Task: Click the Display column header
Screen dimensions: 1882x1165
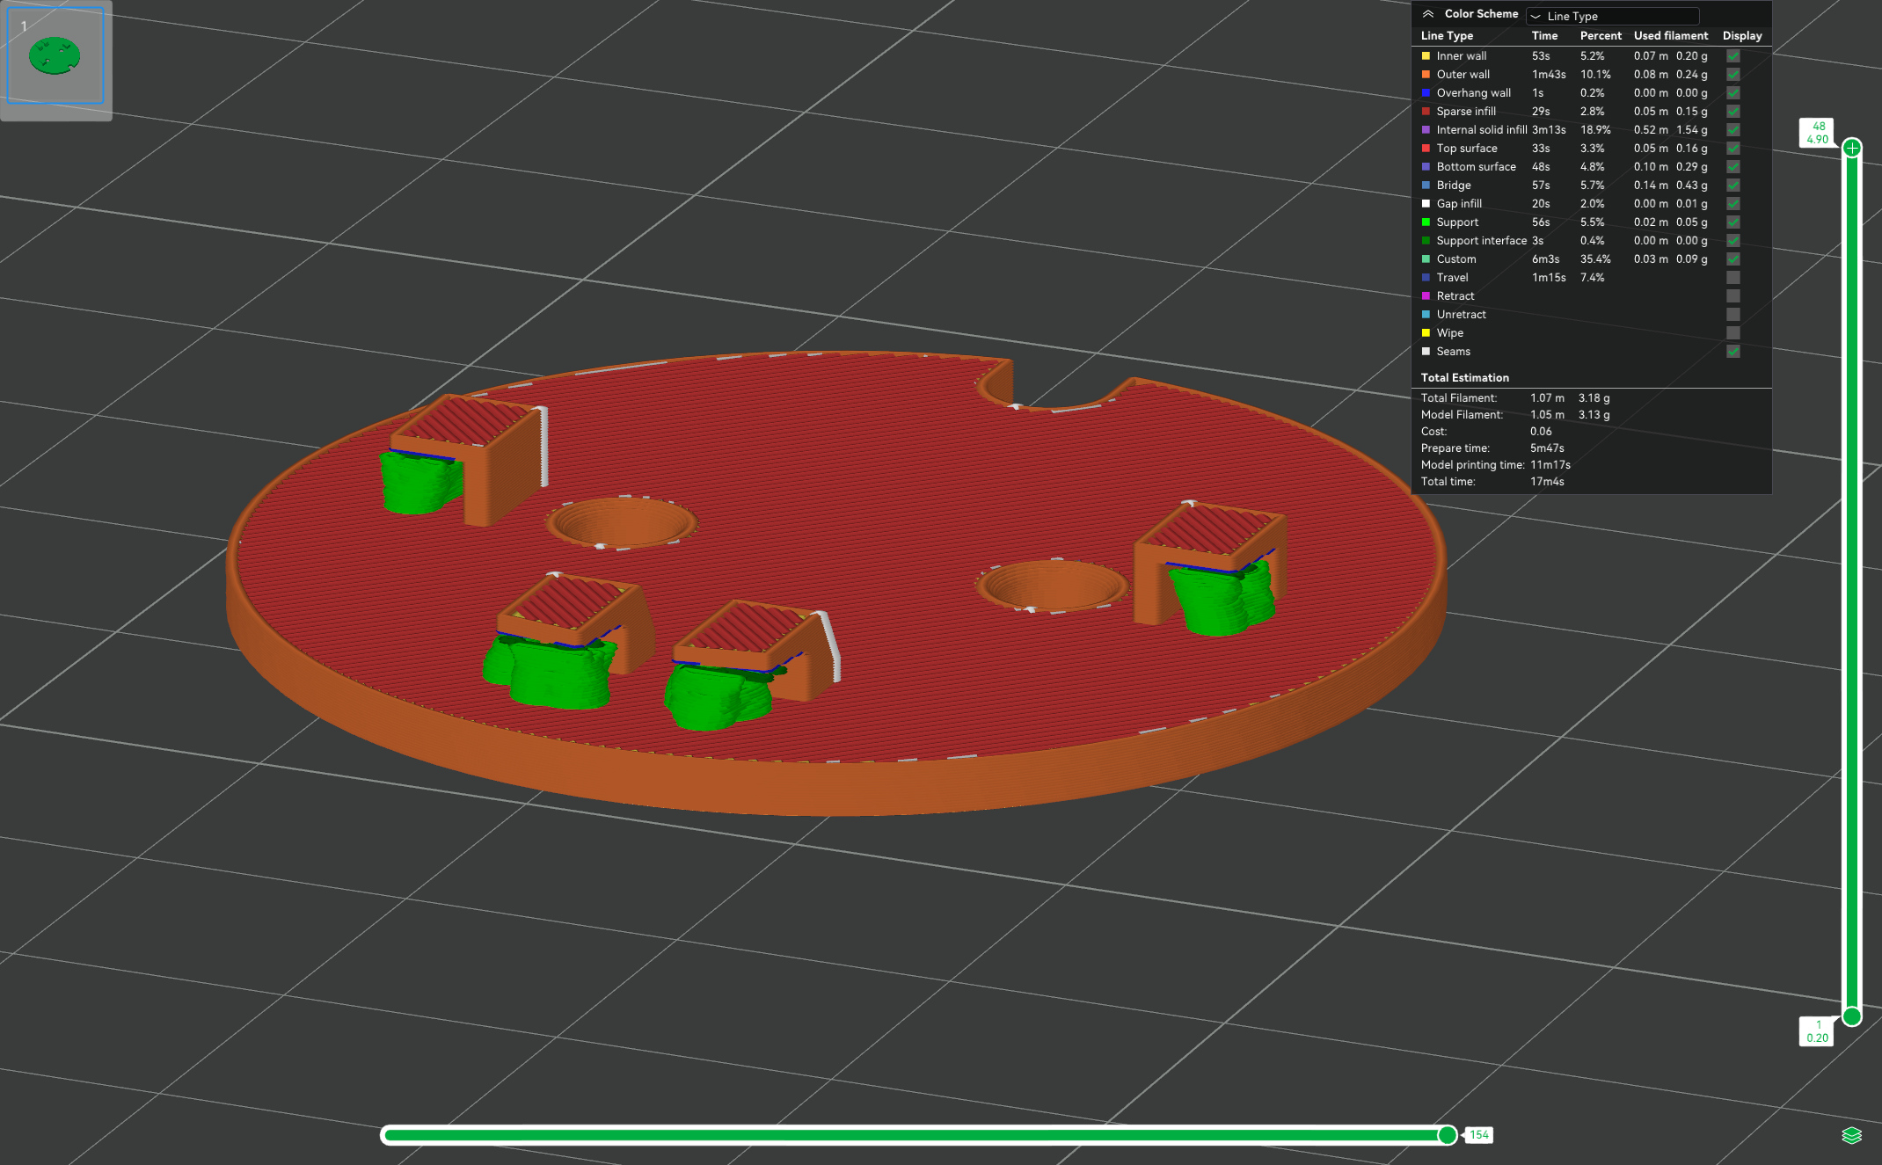Action: (x=1741, y=36)
